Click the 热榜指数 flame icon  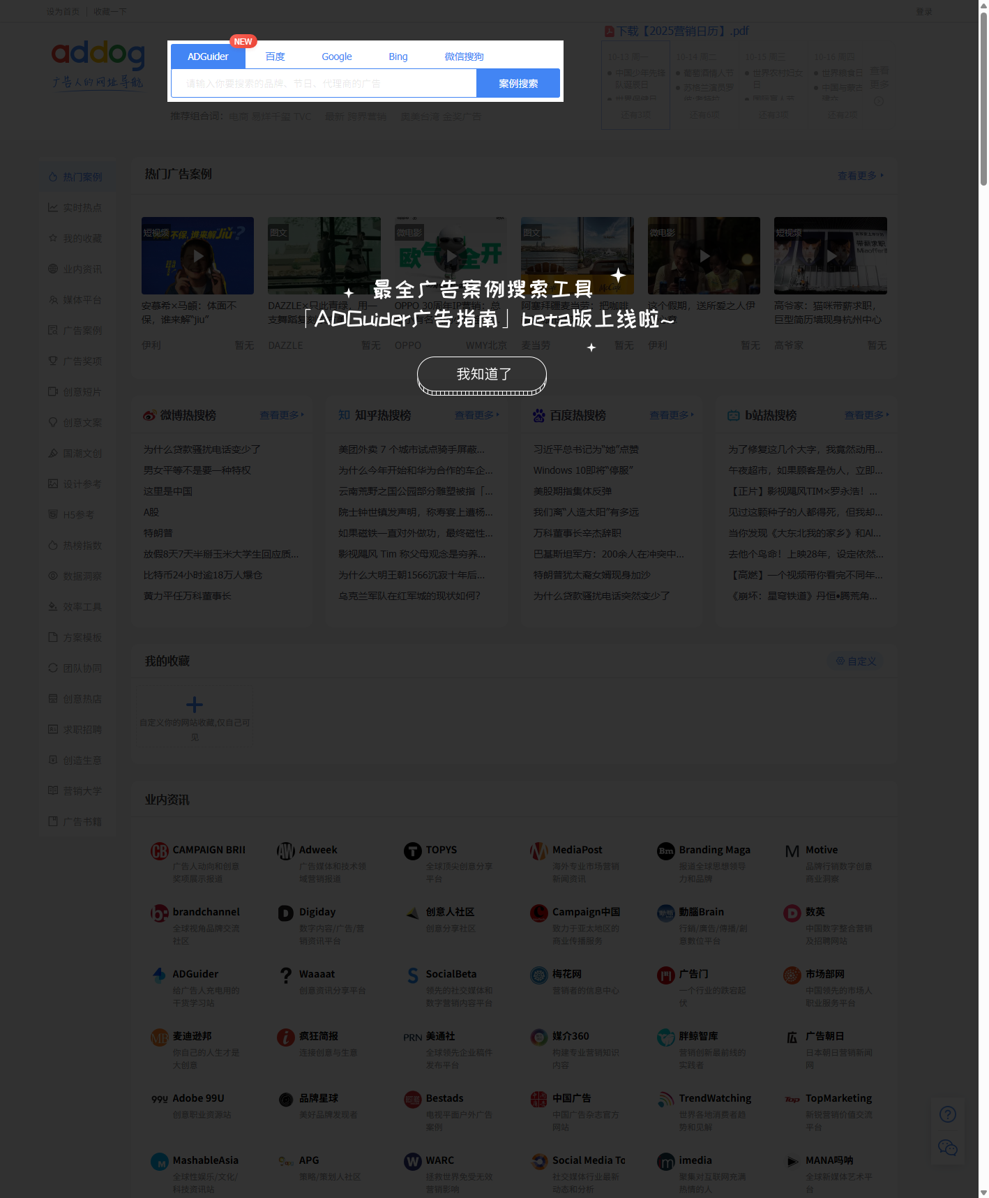coord(53,546)
